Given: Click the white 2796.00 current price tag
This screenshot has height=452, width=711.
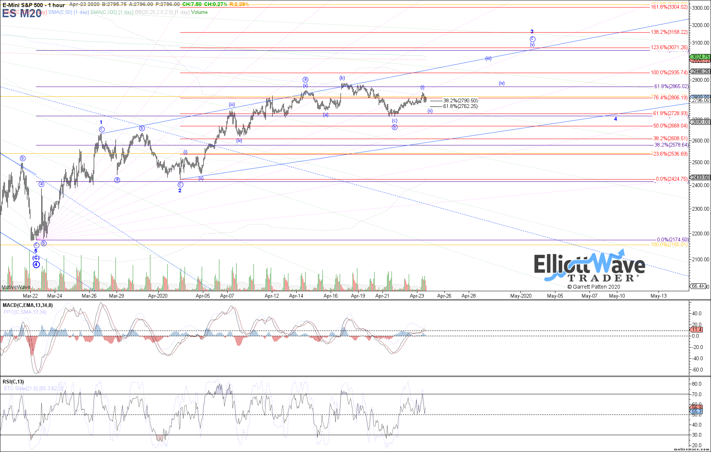Looking at the screenshot, I should point(700,100).
